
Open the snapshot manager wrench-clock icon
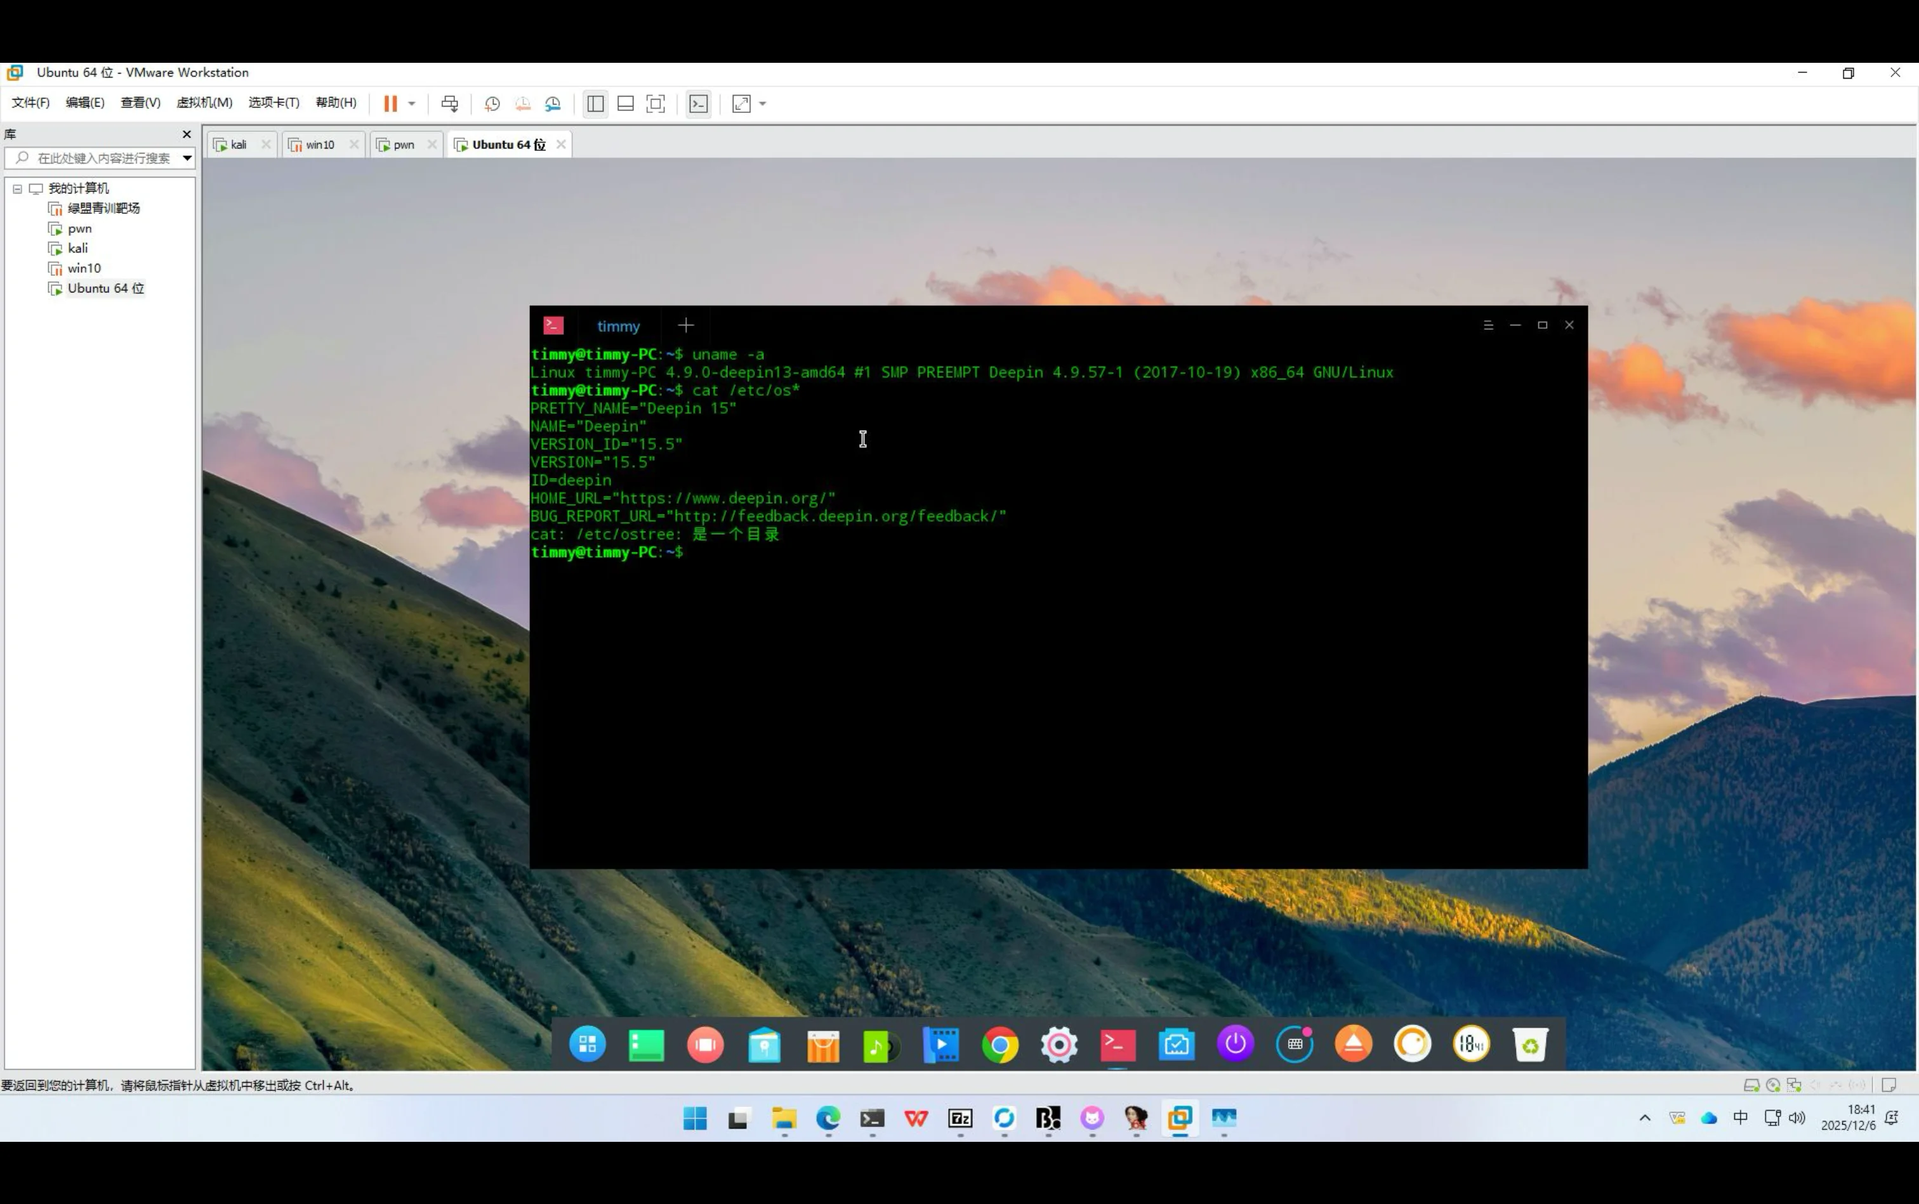point(553,103)
